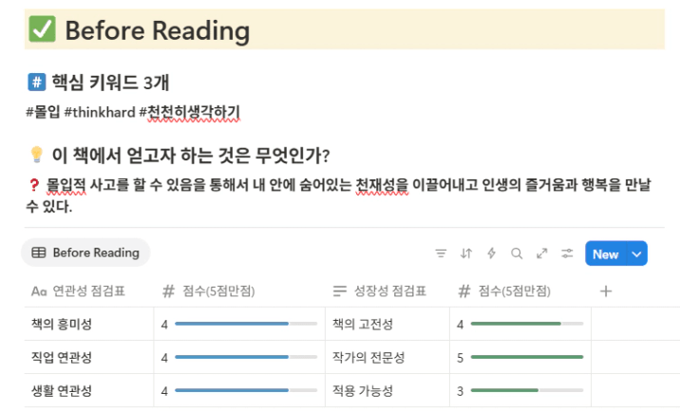Open the lightning bolt automations icon
The height and width of the screenshot is (411, 680).
click(x=491, y=253)
